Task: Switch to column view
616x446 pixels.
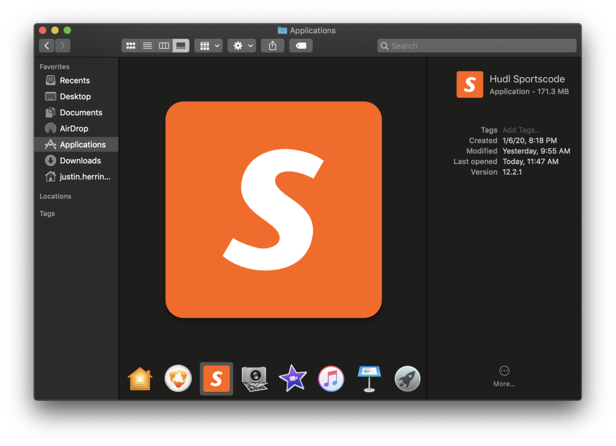Action: coord(164,46)
